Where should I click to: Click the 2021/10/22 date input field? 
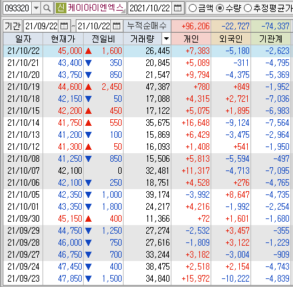tap(150, 8)
